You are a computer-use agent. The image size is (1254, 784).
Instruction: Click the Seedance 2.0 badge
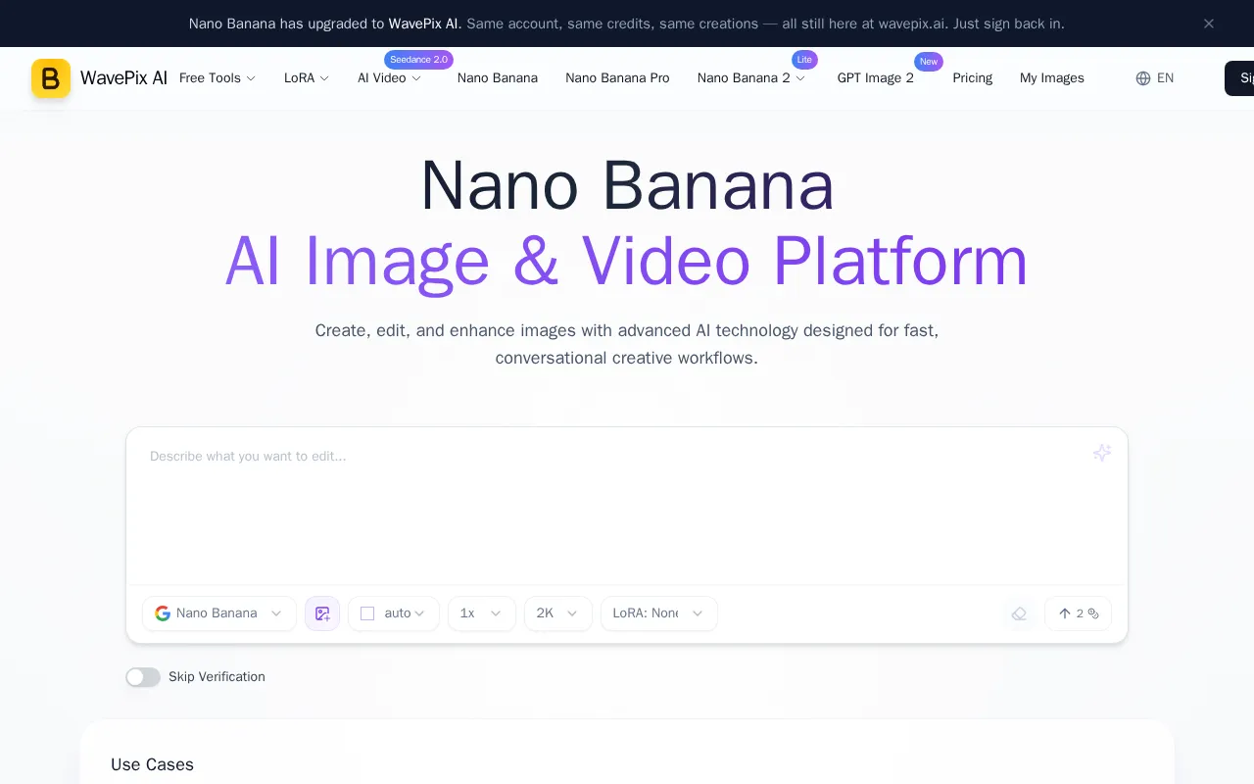pyautogui.click(x=418, y=60)
